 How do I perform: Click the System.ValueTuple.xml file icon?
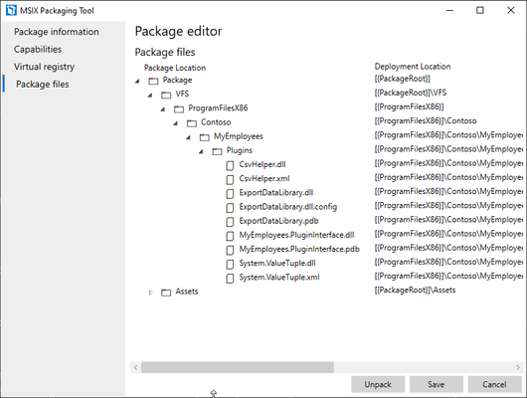coord(230,279)
